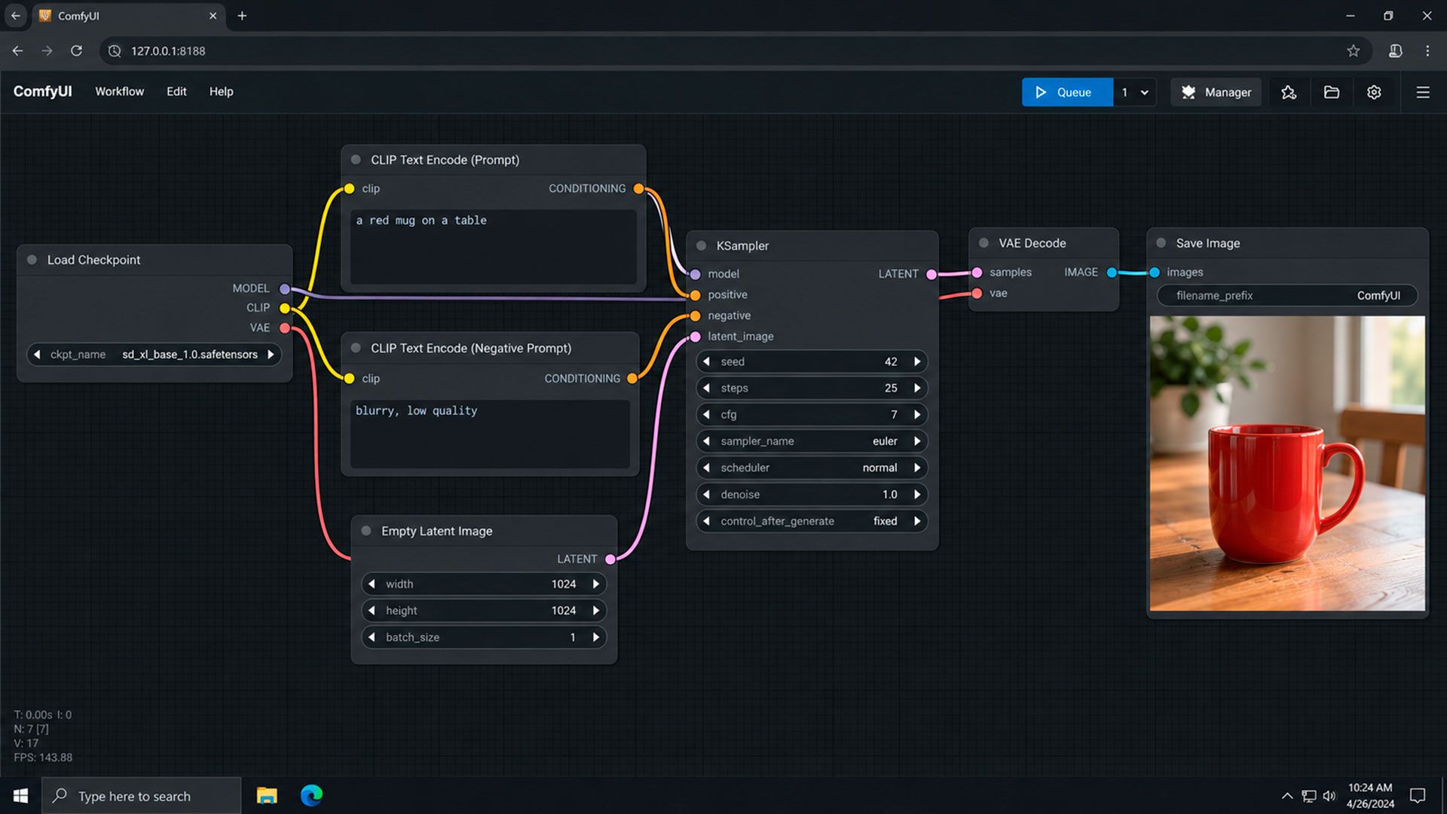Increase height with its right arrow
This screenshot has width=1447, height=814.
[x=596, y=611]
